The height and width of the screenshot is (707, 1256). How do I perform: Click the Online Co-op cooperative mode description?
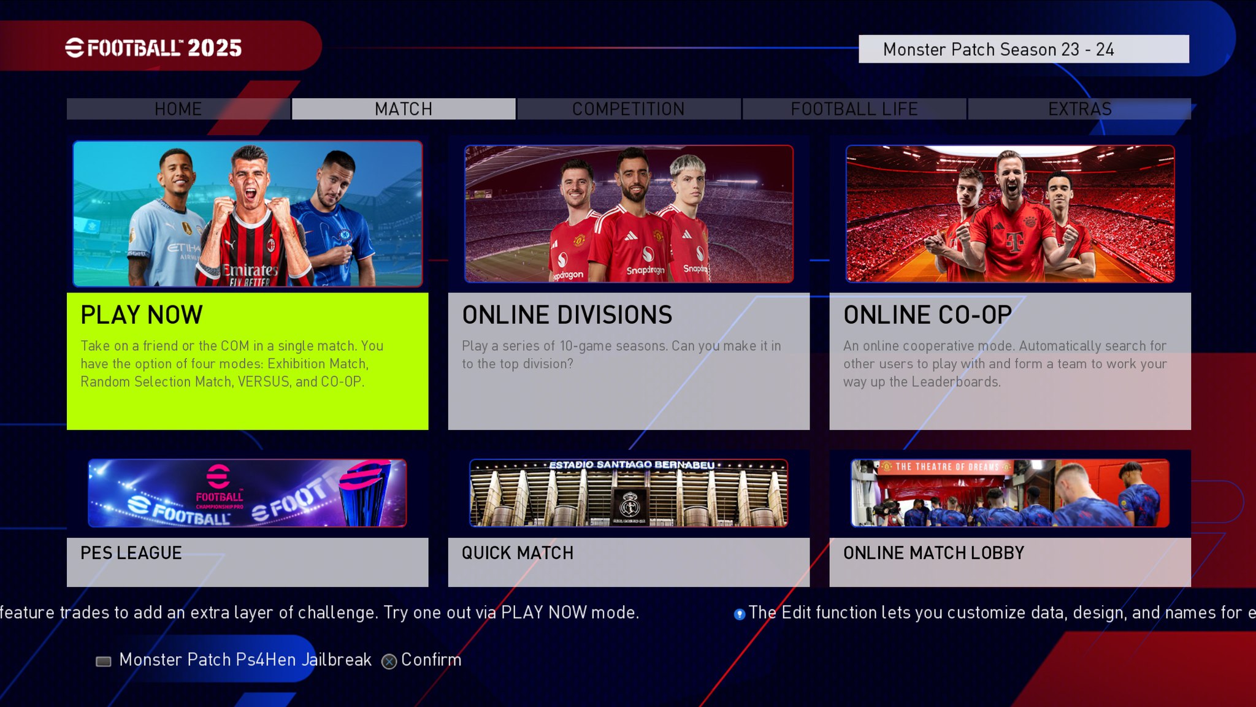(1005, 364)
